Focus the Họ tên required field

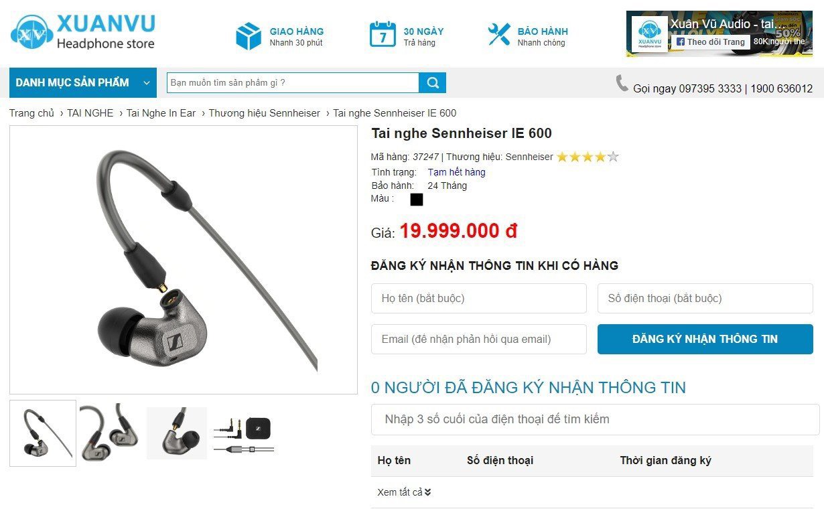tap(479, 298)
